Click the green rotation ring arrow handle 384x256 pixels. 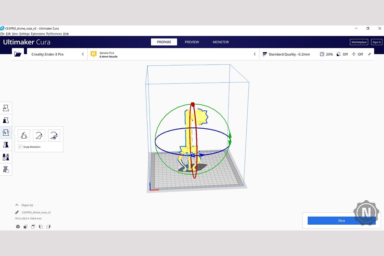tap(230, 139)
